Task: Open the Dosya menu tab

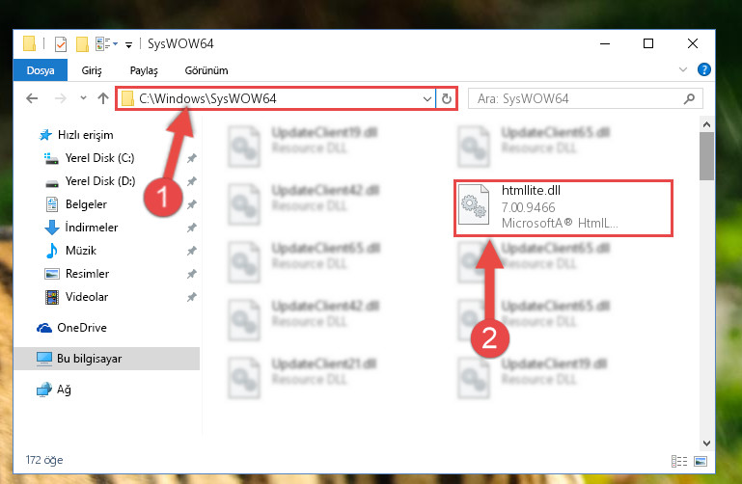Action: pyautogui.click(x=41, y=70)
